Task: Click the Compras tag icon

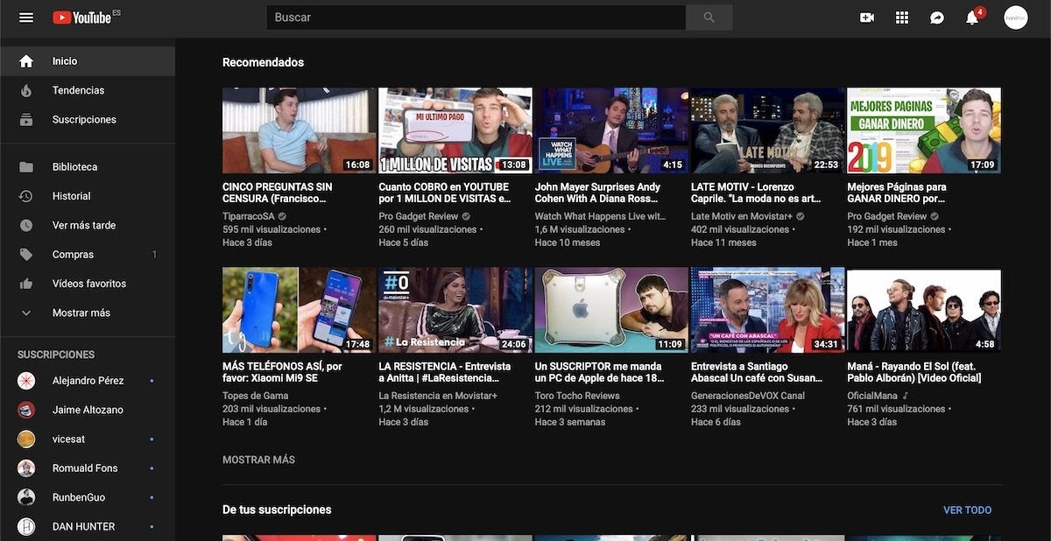Action: pos(26,255)
